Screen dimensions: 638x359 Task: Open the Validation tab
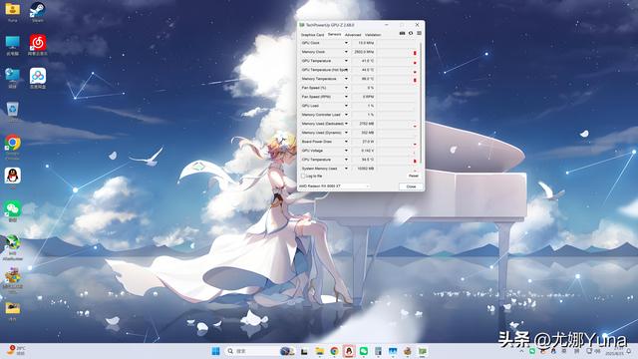click(373, 35)
